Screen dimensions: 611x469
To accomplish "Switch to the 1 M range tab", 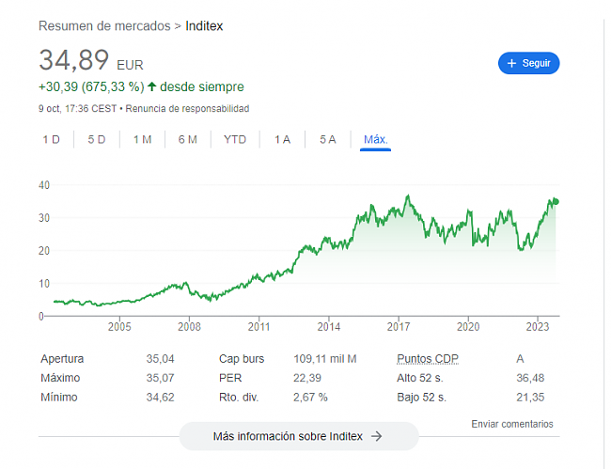I will coord(142,139).
